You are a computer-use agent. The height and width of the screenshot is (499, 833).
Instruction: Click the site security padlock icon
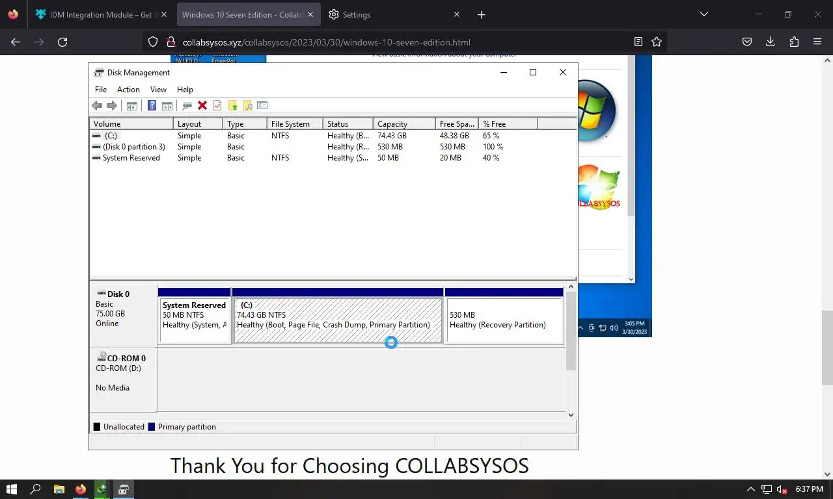(x=171, y=42)
